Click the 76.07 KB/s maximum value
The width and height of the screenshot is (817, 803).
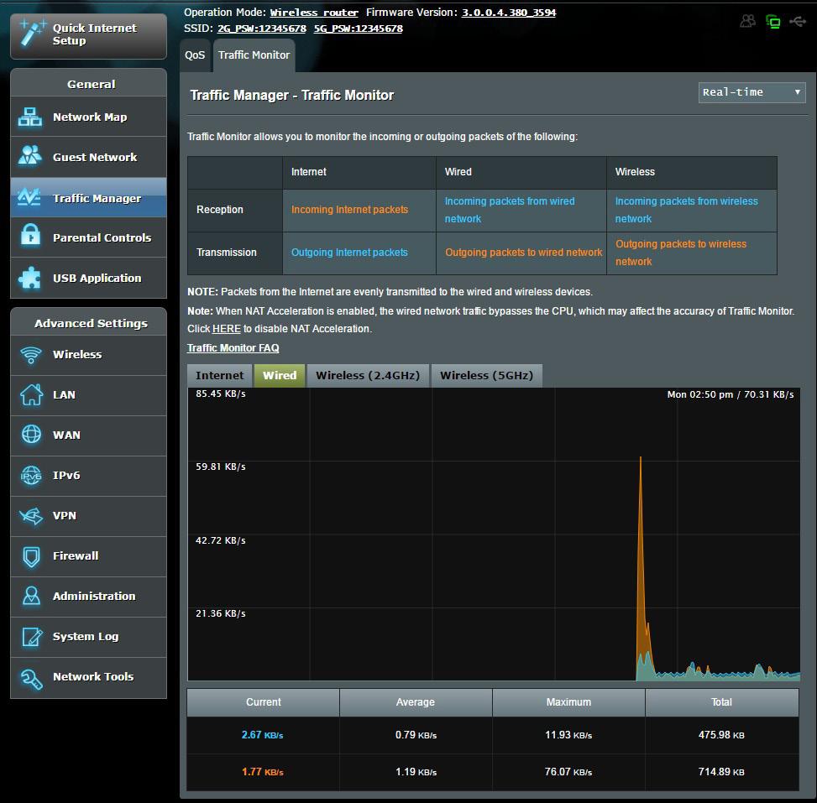568,772
